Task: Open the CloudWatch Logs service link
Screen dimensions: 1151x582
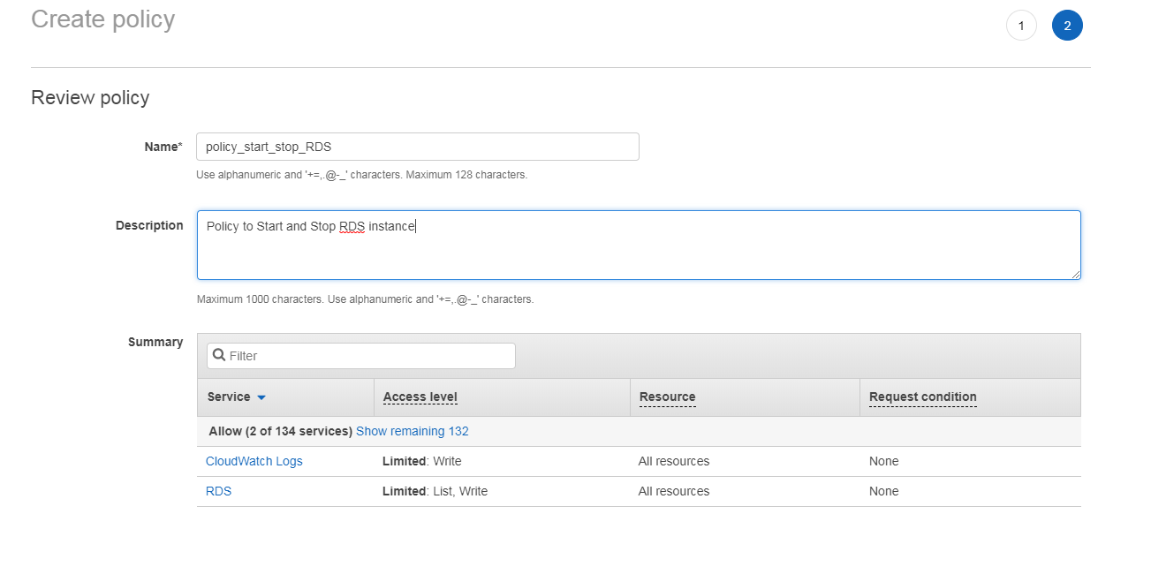Action: pos(254,461)
